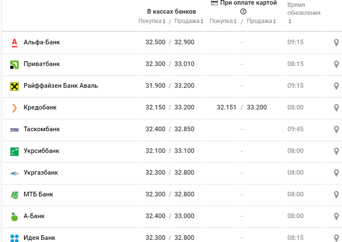The image size is (342, 242).
Task: Click Кредобанк card purchase rate 32.151
Action: [226, 107]
